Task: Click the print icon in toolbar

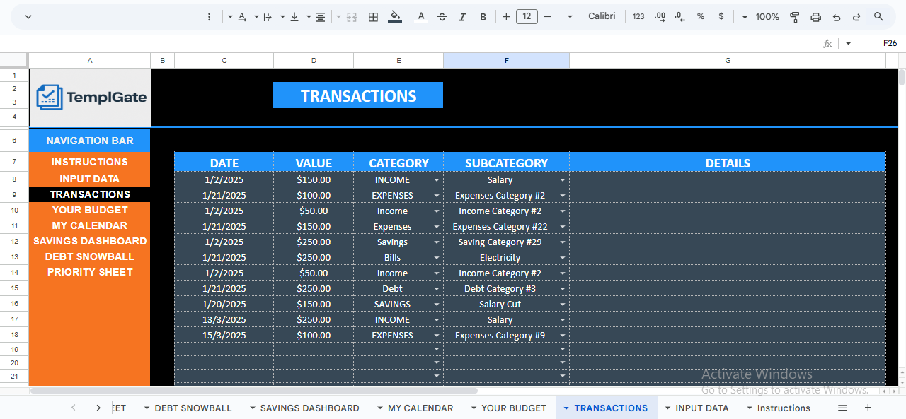Action: pos(815,16)
